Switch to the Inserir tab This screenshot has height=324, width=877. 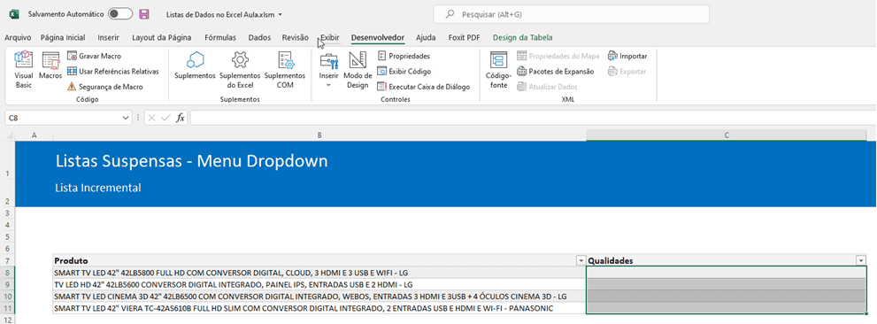(x=109, y=37)
